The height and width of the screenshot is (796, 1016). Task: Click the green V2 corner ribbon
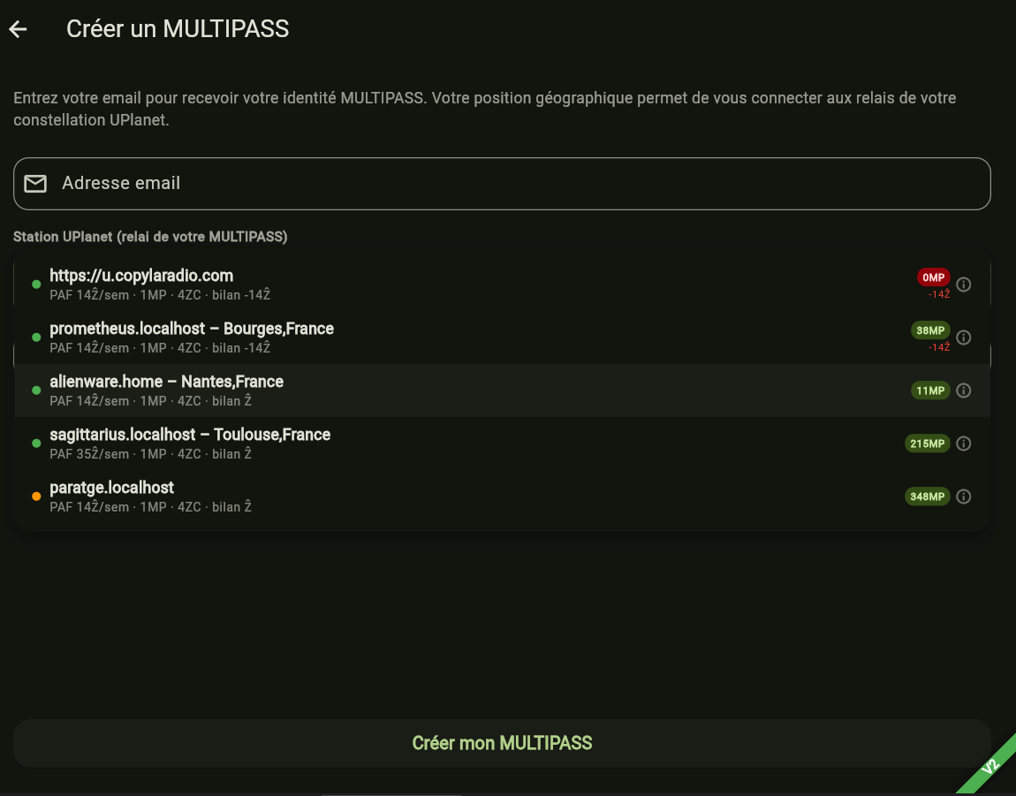[989, 767]
